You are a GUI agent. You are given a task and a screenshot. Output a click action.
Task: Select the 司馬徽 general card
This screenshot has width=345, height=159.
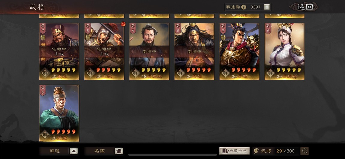coord(149,51)
